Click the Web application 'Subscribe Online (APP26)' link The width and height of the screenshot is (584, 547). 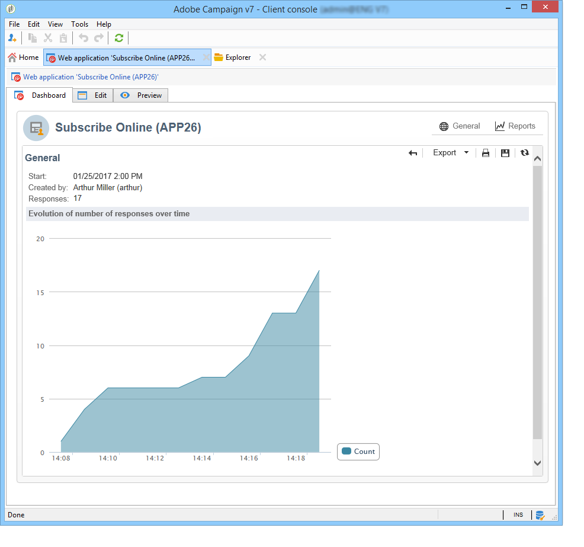pos(91,77)
